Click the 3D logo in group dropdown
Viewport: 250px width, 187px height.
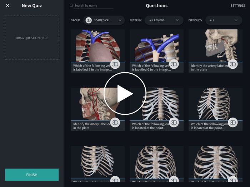pyautogui.click(x=89, y=20)
